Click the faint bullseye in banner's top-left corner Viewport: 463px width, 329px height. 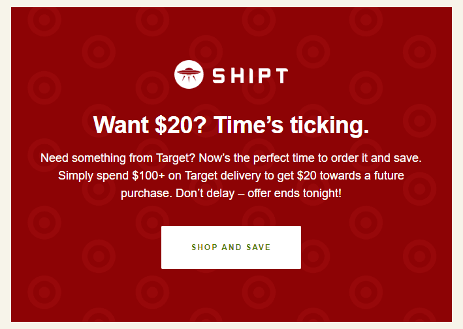[44, 20]
